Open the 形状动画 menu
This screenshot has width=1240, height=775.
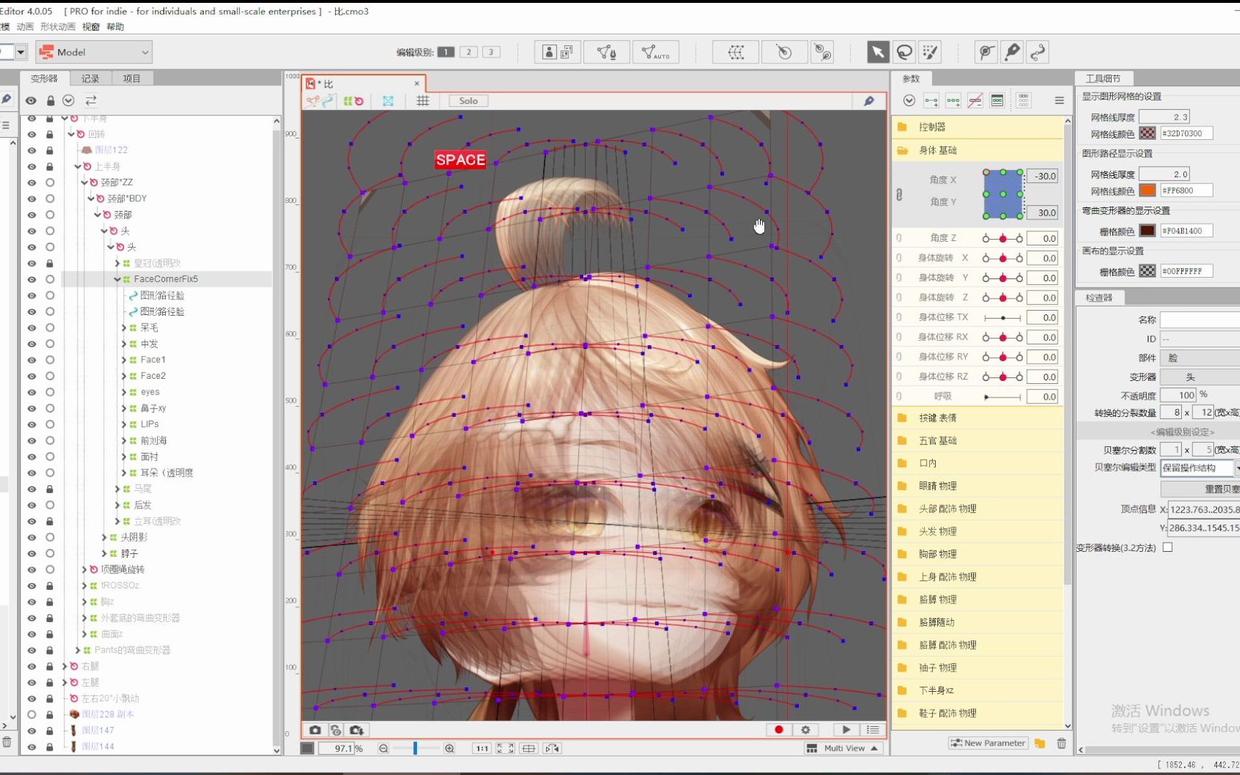coord(57,27)
